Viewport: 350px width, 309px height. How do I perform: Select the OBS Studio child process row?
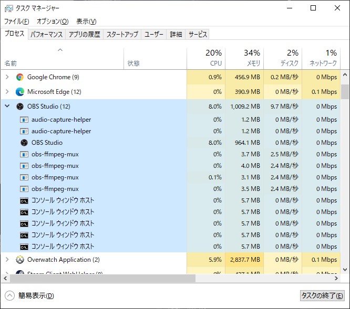(x=171, y=143)
